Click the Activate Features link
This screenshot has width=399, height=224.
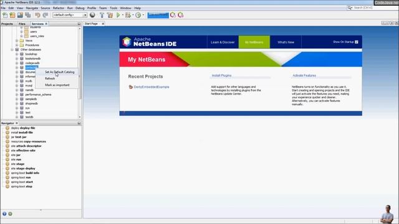[304, 75]
